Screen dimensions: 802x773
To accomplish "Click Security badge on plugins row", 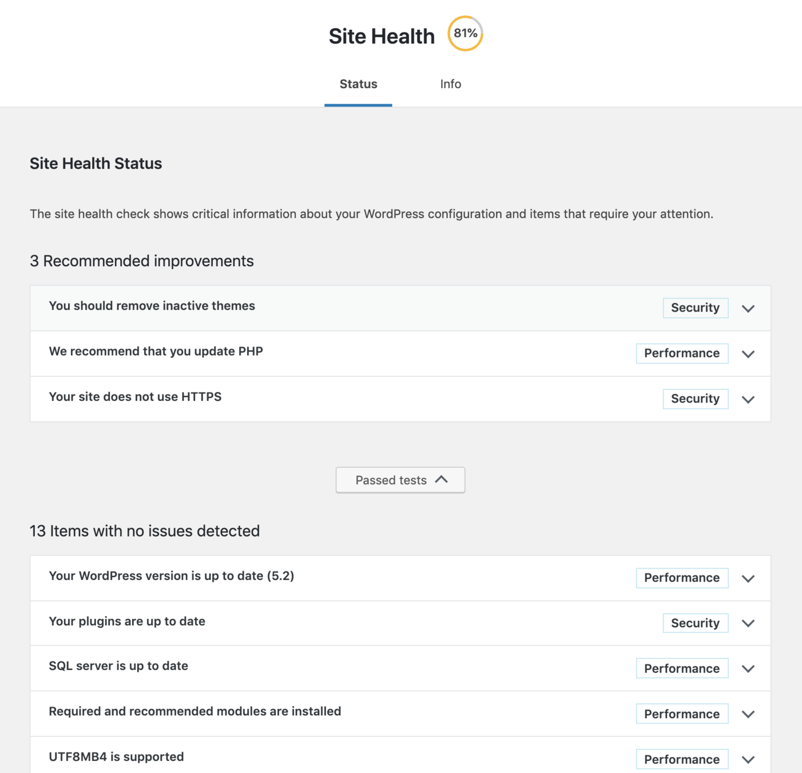I will (695, 623).
